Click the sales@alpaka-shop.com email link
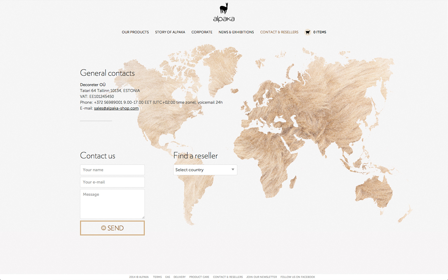The height and width of the screenshot is (280, 448). [116, 108]
